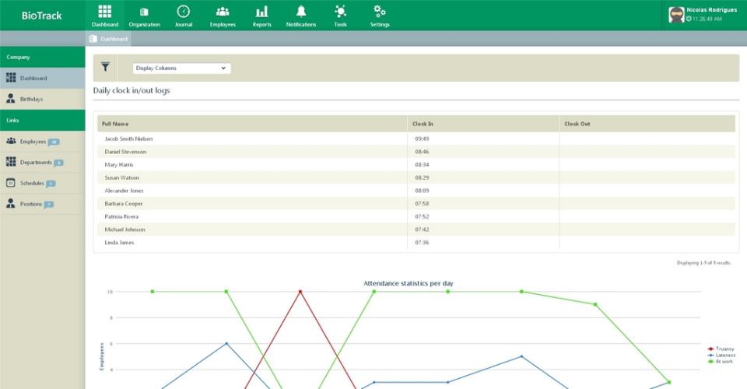Click the Dashboard sidebar grid icon
Screen dimensions: 747x389
tap(11, 78)
